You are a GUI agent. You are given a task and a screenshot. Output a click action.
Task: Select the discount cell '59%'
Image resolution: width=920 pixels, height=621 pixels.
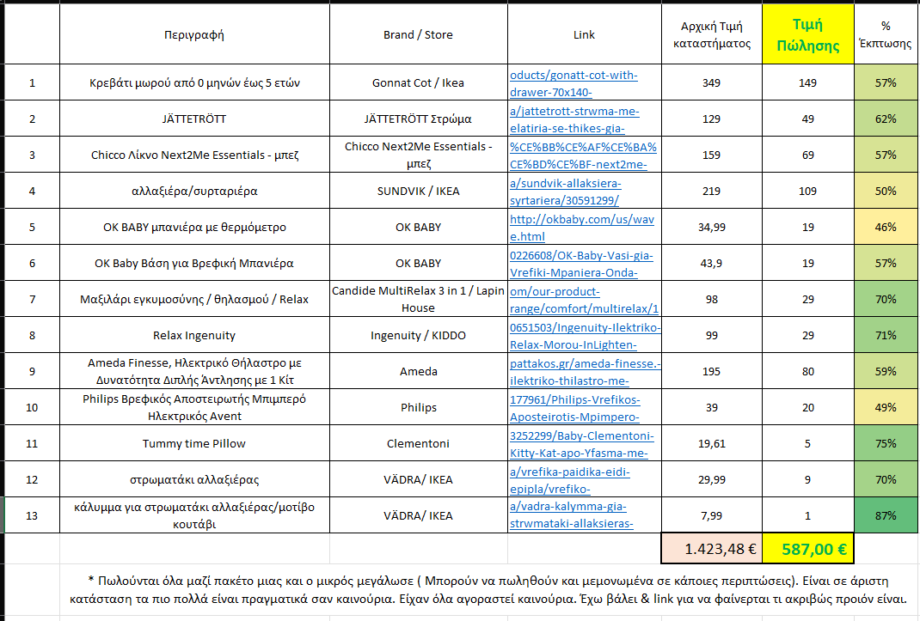(886, 371)
